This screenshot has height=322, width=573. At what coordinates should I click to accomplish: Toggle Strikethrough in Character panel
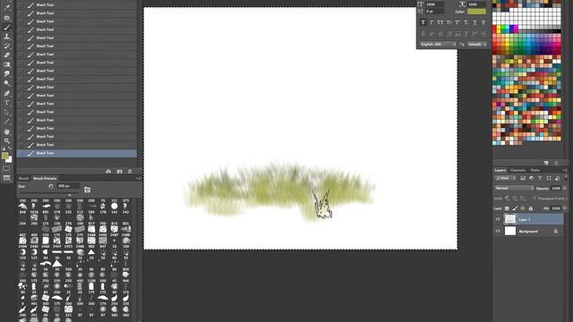tap(483, 22)
